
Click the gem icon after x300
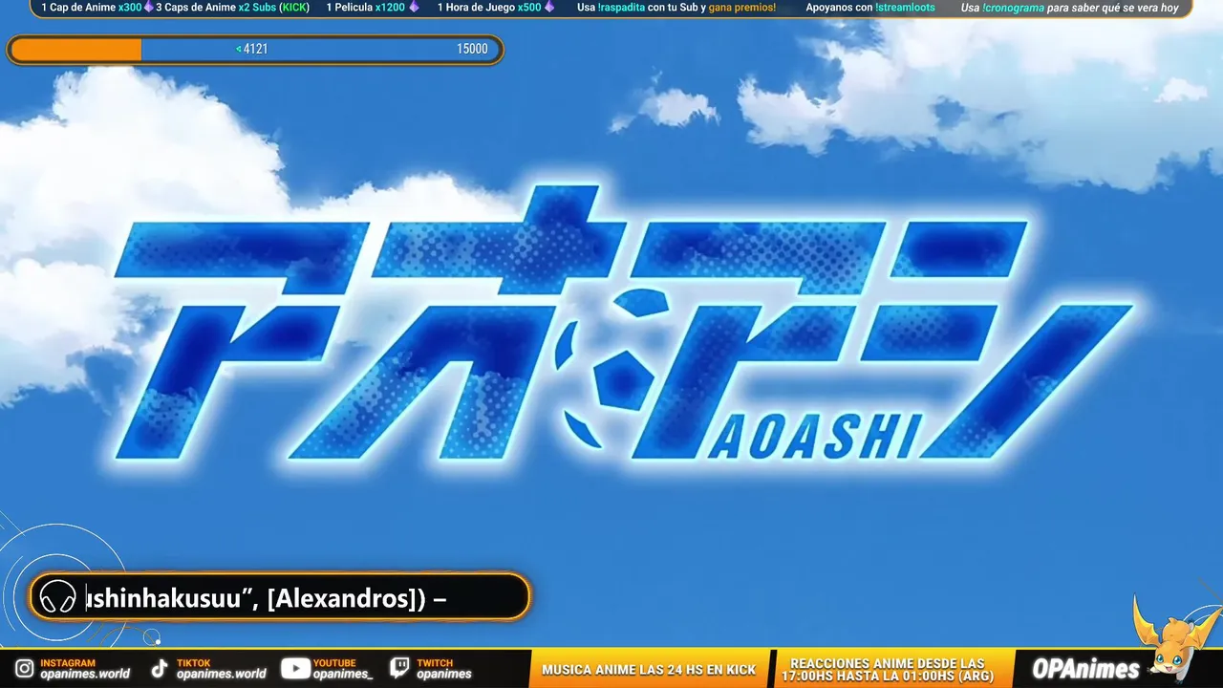pyautogui.click(x=149, y=8)
